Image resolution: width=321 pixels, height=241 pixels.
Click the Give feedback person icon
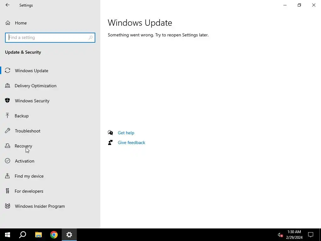click(110, 142)
